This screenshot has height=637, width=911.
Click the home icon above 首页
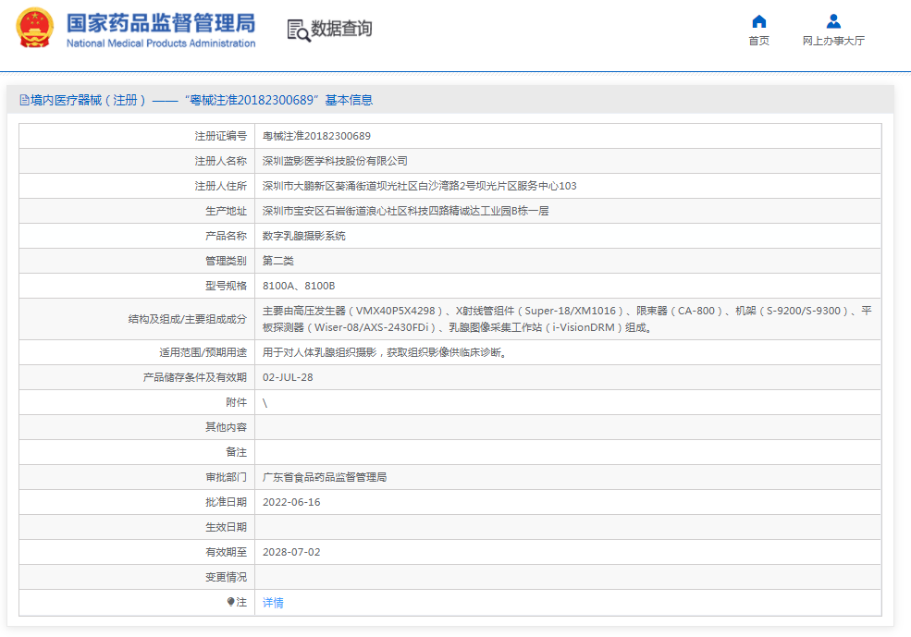coord(758,21)
